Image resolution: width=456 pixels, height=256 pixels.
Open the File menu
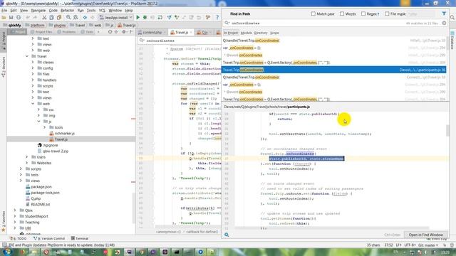pos(4,10)
